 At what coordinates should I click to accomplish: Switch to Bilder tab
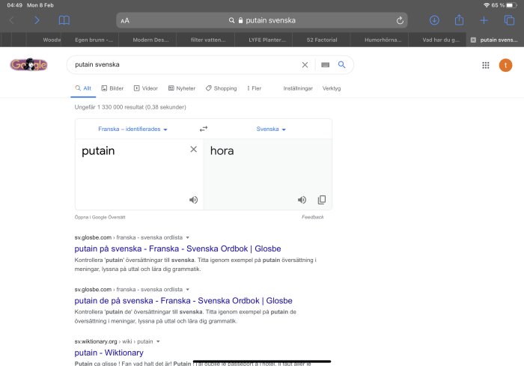112,88
